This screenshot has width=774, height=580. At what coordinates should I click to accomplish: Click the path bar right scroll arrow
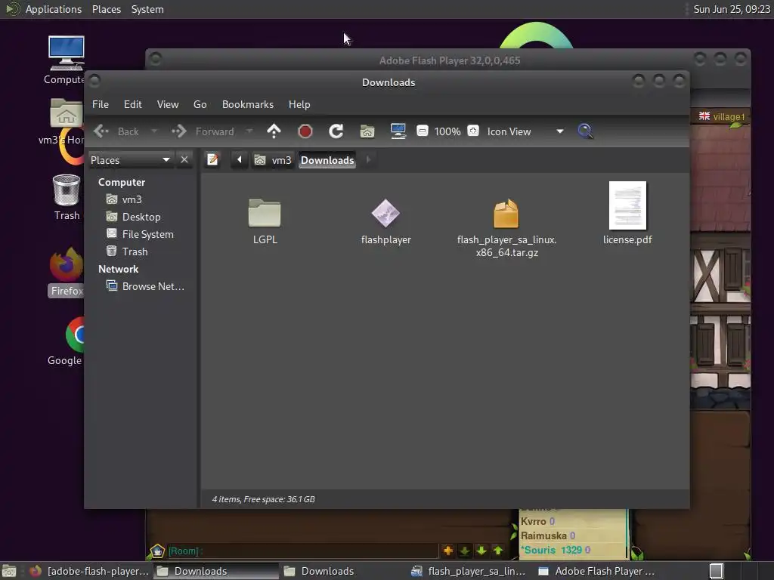(x=368, y=160)
